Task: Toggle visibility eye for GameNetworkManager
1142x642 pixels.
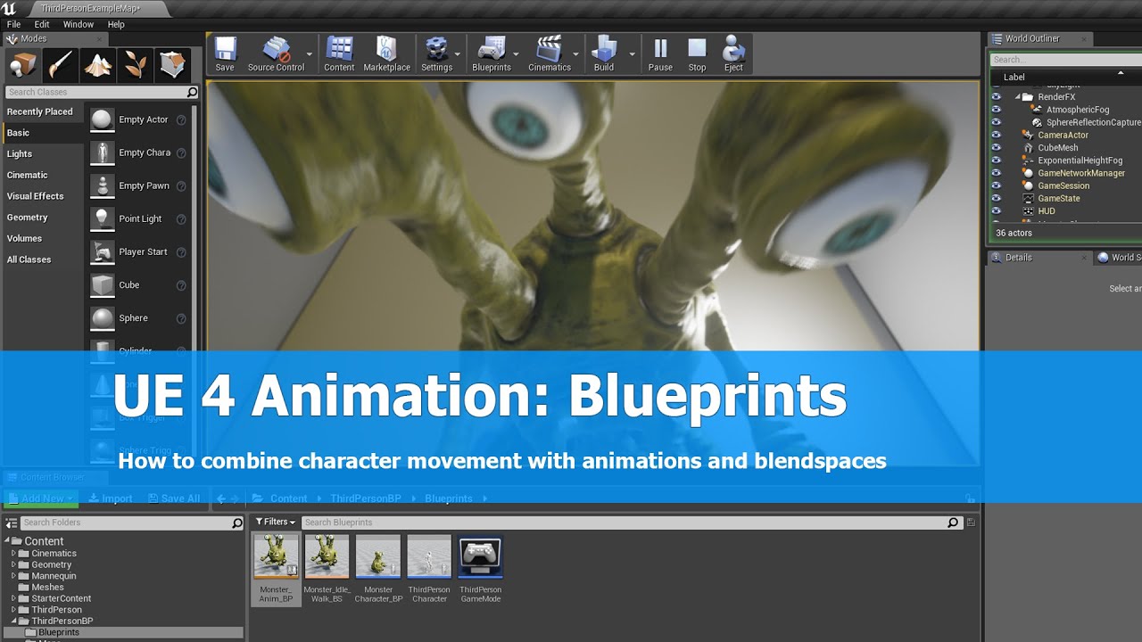Action: 997,173
